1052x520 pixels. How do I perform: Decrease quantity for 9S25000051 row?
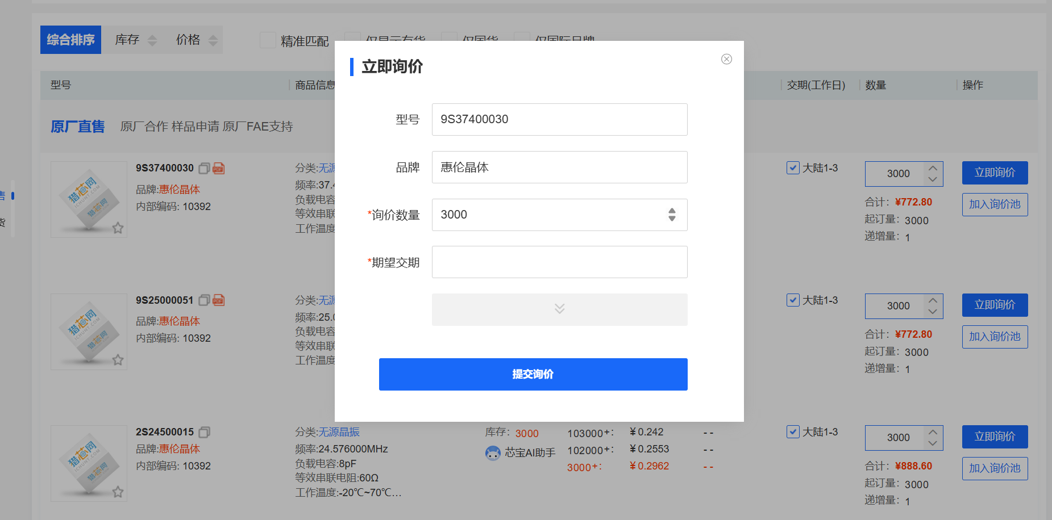[x=933, y=312]
